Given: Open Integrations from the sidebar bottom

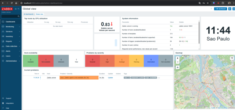Looking at the screenshot, I should point(10,103).
